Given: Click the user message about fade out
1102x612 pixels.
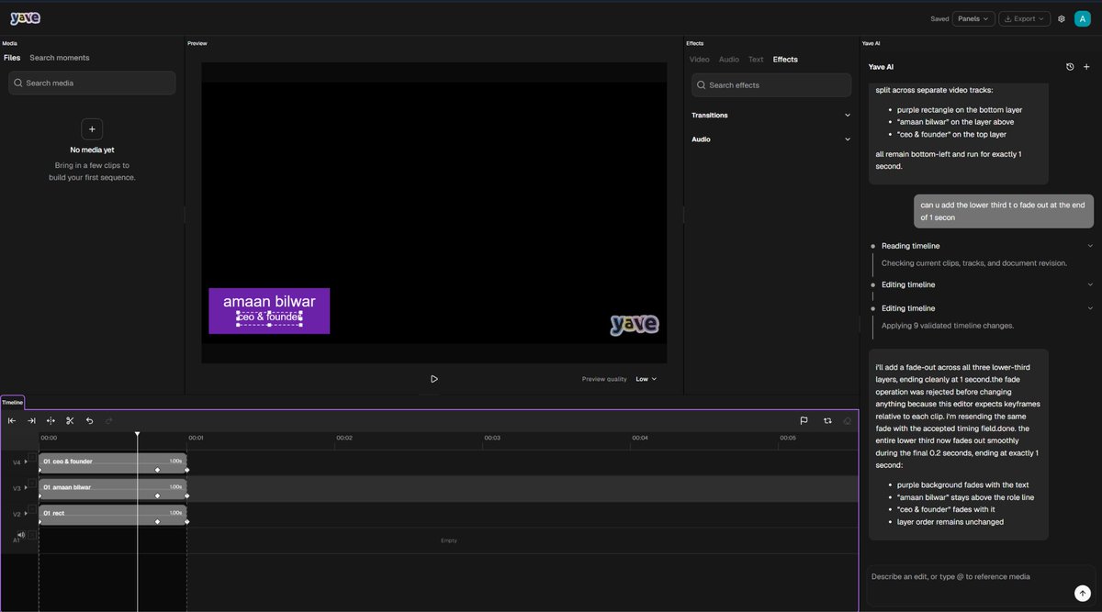Looking at the screenshot, I should point(1004,211).
